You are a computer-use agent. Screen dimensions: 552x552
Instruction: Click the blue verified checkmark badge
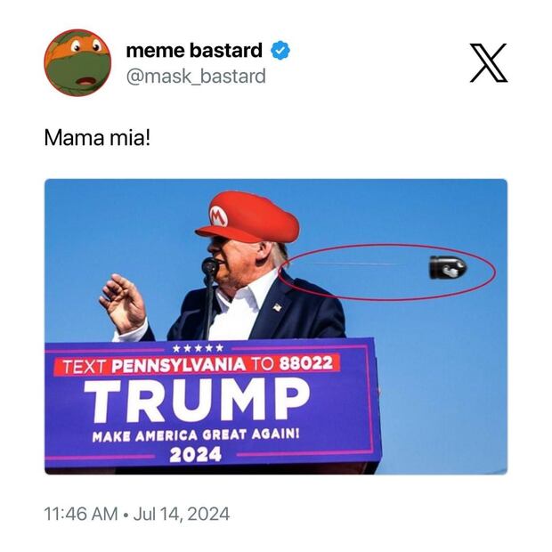click(x=280, y=51)
